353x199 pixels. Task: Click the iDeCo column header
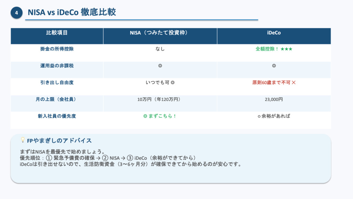(274, 33)
